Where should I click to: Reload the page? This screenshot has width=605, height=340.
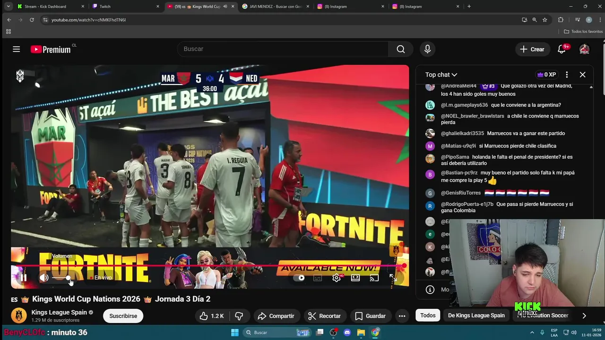coord(32,20)
